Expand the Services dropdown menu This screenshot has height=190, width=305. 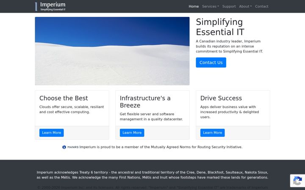coord(210,6)
